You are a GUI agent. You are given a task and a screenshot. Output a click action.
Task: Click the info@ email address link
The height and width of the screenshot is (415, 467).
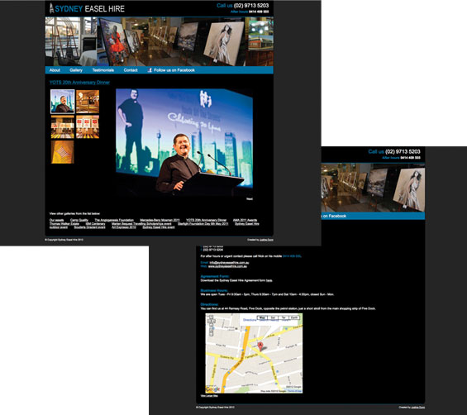click(229, 263)
